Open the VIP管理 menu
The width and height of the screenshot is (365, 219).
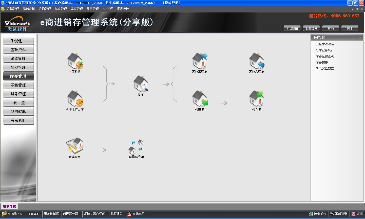click(x=108, y=9)
